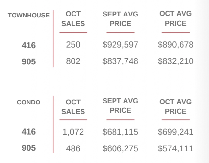The width and height of the screenshot is (209, 163).
Task: Click condo October sales value 486
Action: click(x=73, y=148)
